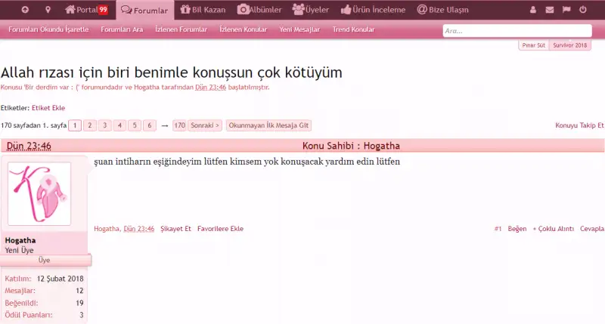Open the Üyeler members tab
The height and width of the screenshot is (324, 605).
pyautogui.click(x=309, y=10)
